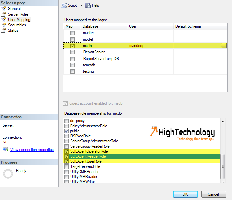Select the master database name

pyautogui.click(x=88, y=33)
